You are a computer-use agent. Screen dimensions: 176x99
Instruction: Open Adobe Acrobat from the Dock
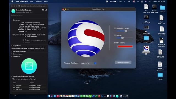(x=105, y=96)
